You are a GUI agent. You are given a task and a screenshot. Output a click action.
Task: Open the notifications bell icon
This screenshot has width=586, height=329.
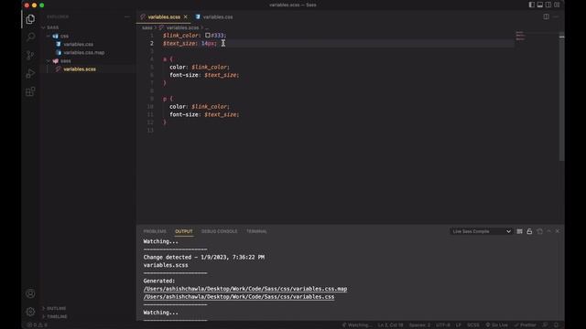tap(556, 325)
